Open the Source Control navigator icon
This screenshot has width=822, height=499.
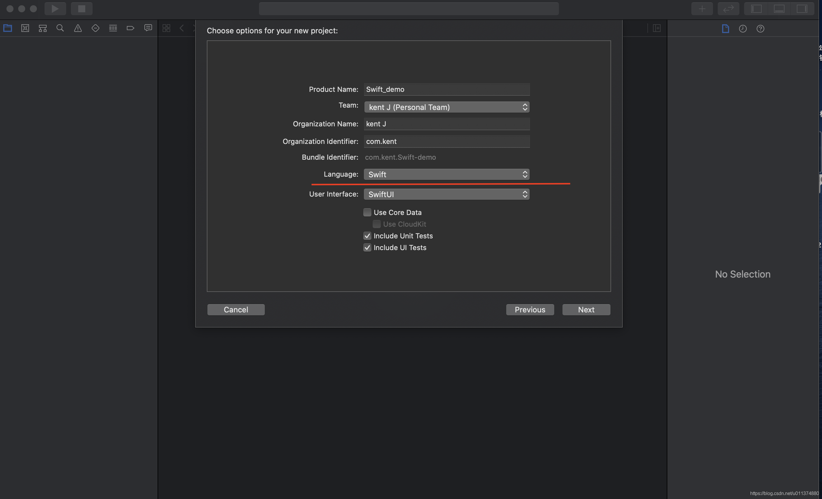tap(25, 28)
